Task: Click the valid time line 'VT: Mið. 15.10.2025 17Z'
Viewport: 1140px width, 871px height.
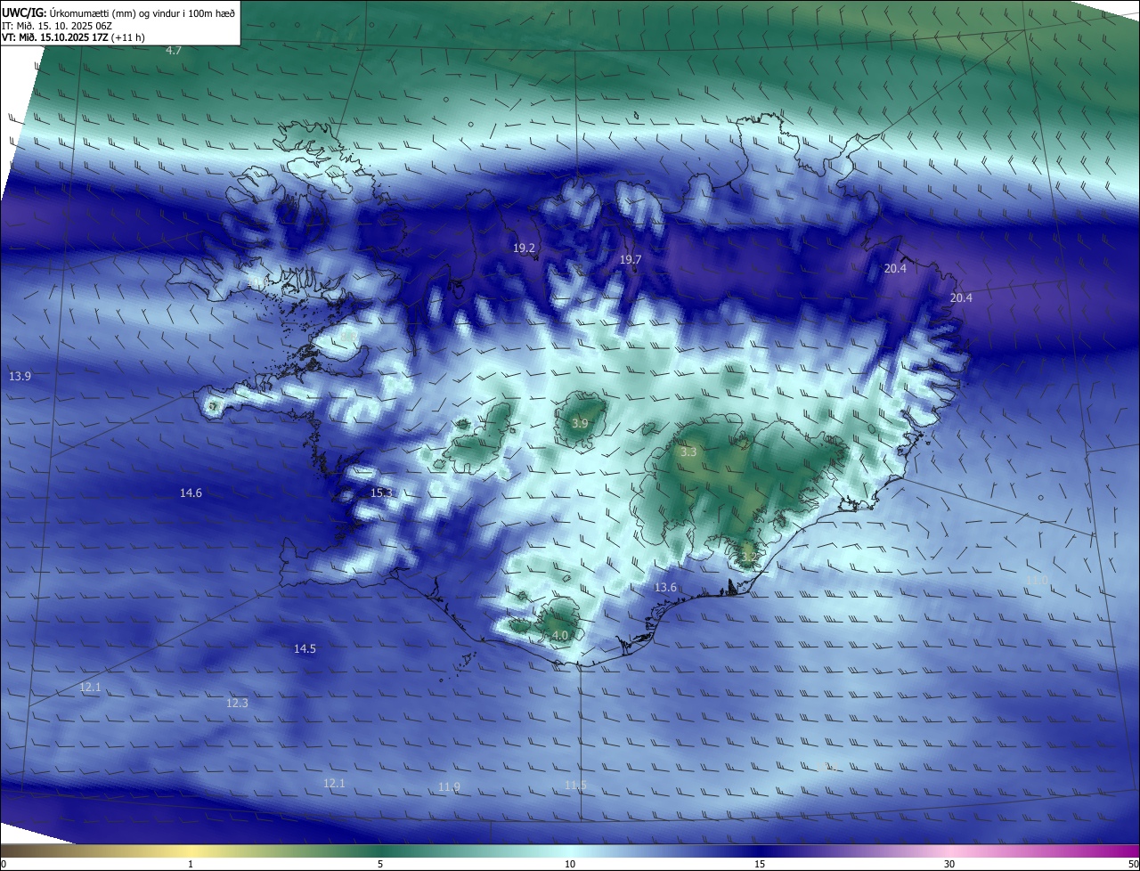Action: (x=54, y=37)
